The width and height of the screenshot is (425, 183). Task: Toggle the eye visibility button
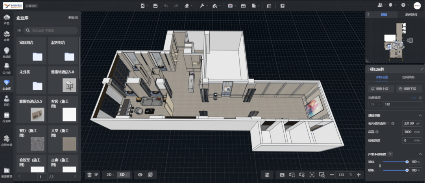click(140, 175)
